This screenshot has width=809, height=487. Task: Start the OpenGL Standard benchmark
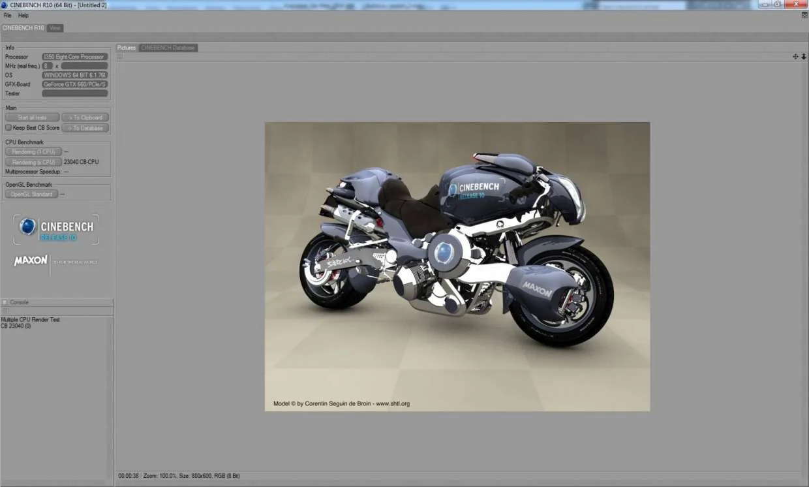(31, 194)
